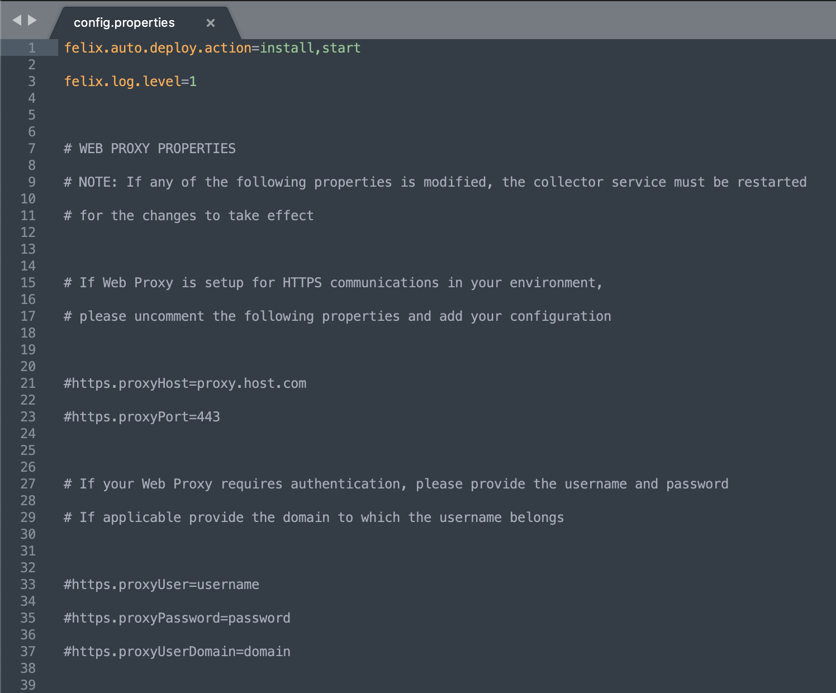Place cursor on #https.proxyPort=443 line
The image size is (836, 693).
click(142, 417)
